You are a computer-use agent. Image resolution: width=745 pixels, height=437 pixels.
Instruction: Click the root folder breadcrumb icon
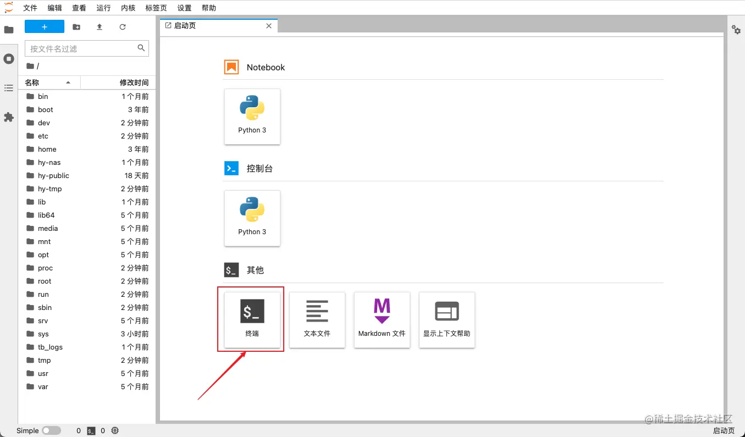(30, 66)
